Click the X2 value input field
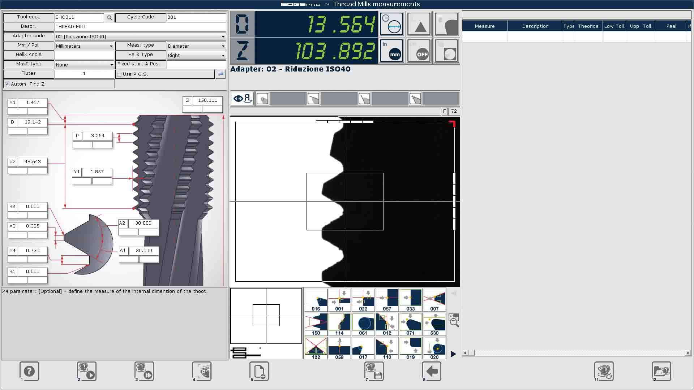Screen dimensions: 694x390 pyautogui.click(x=33, y=162)
